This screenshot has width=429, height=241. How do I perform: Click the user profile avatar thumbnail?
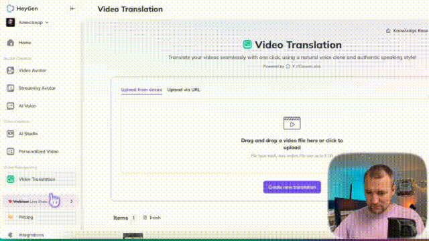tap(11, 22)
